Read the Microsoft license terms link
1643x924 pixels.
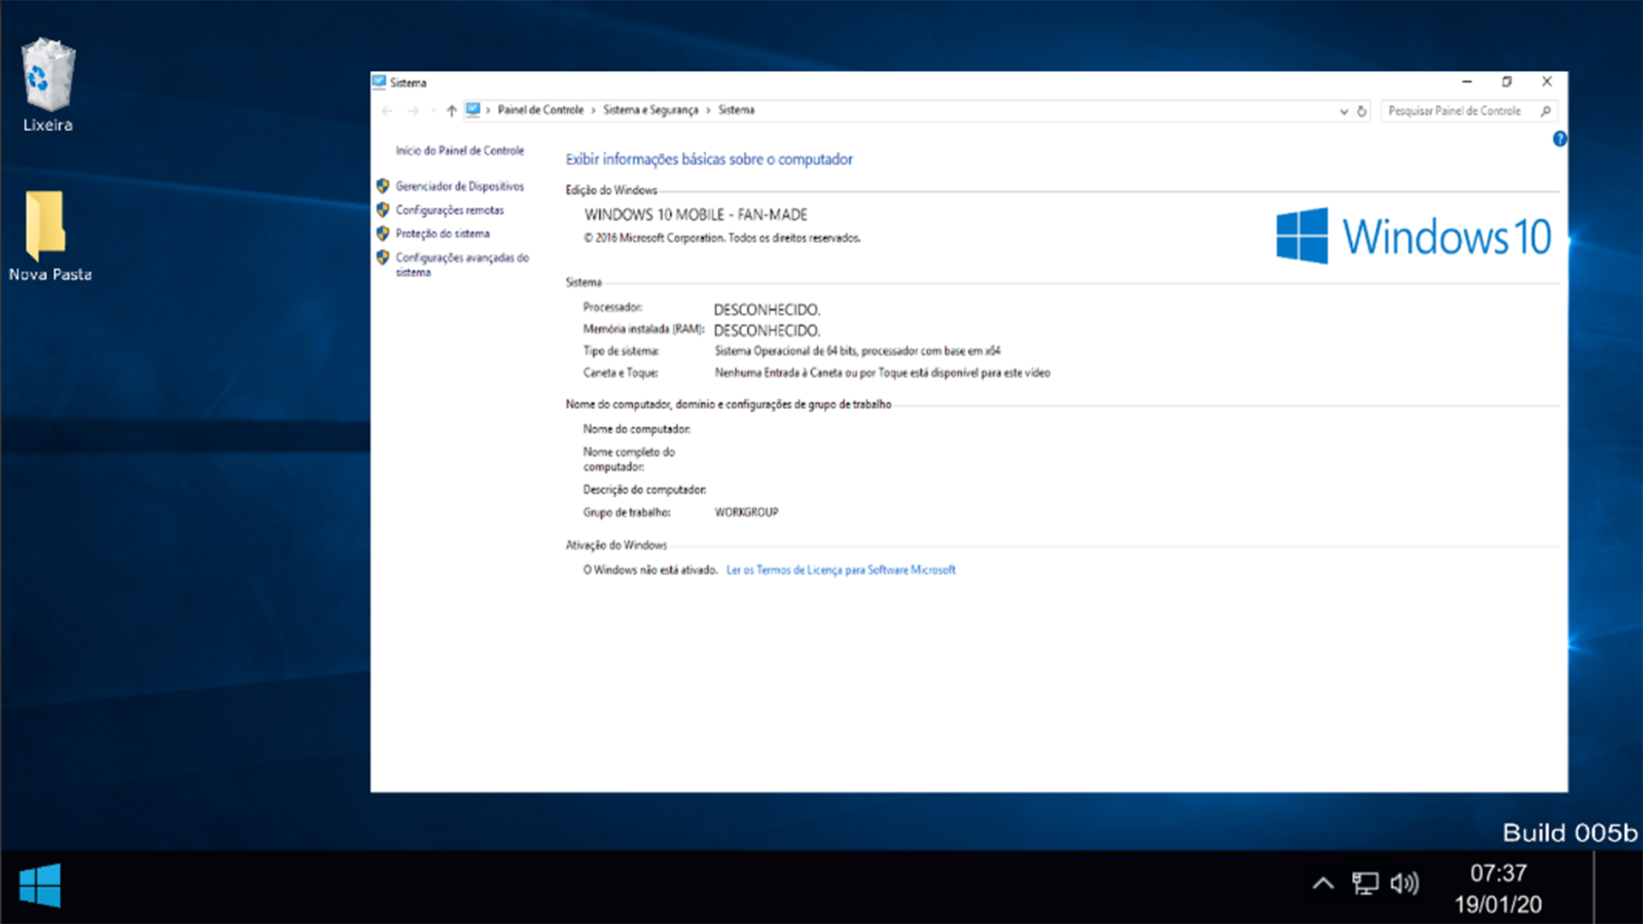[x=840, y=570]
